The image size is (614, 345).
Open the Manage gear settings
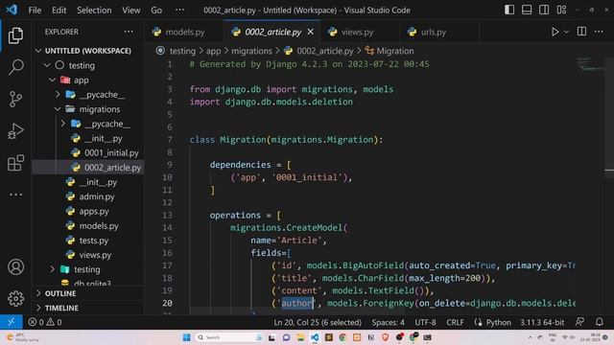[x=15, y=299]
